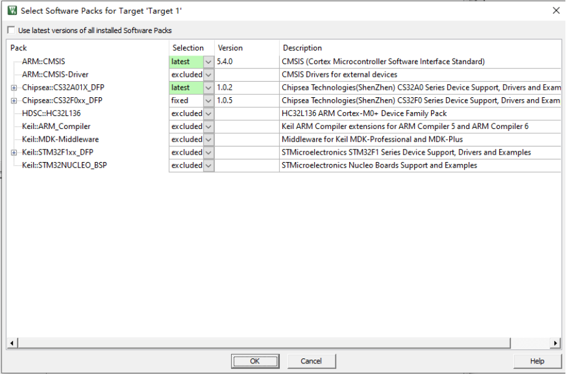Expand the Chipsea::CS32F0xx_DFP pack node

(x=14, y=101)
